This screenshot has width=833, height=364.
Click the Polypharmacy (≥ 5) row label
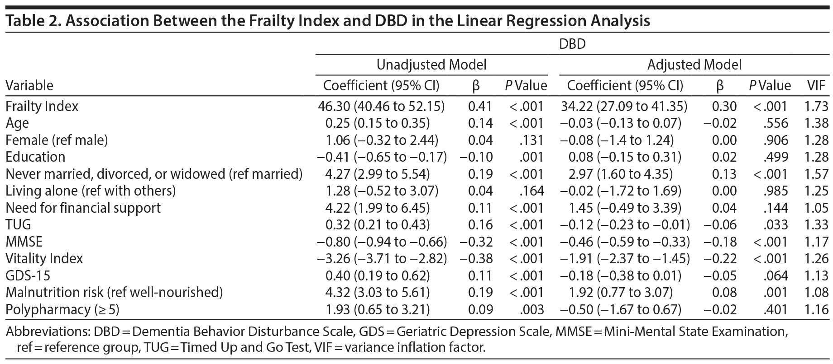coord(62,309)
